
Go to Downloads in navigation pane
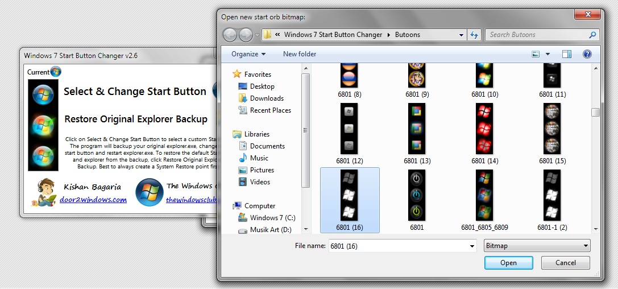point(261,98)
